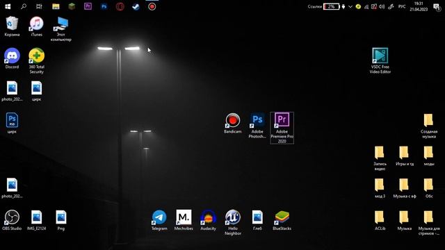Select the Telegram desktop shortcut
Viewport: 445px width, 250px height.
coord(159,220)
